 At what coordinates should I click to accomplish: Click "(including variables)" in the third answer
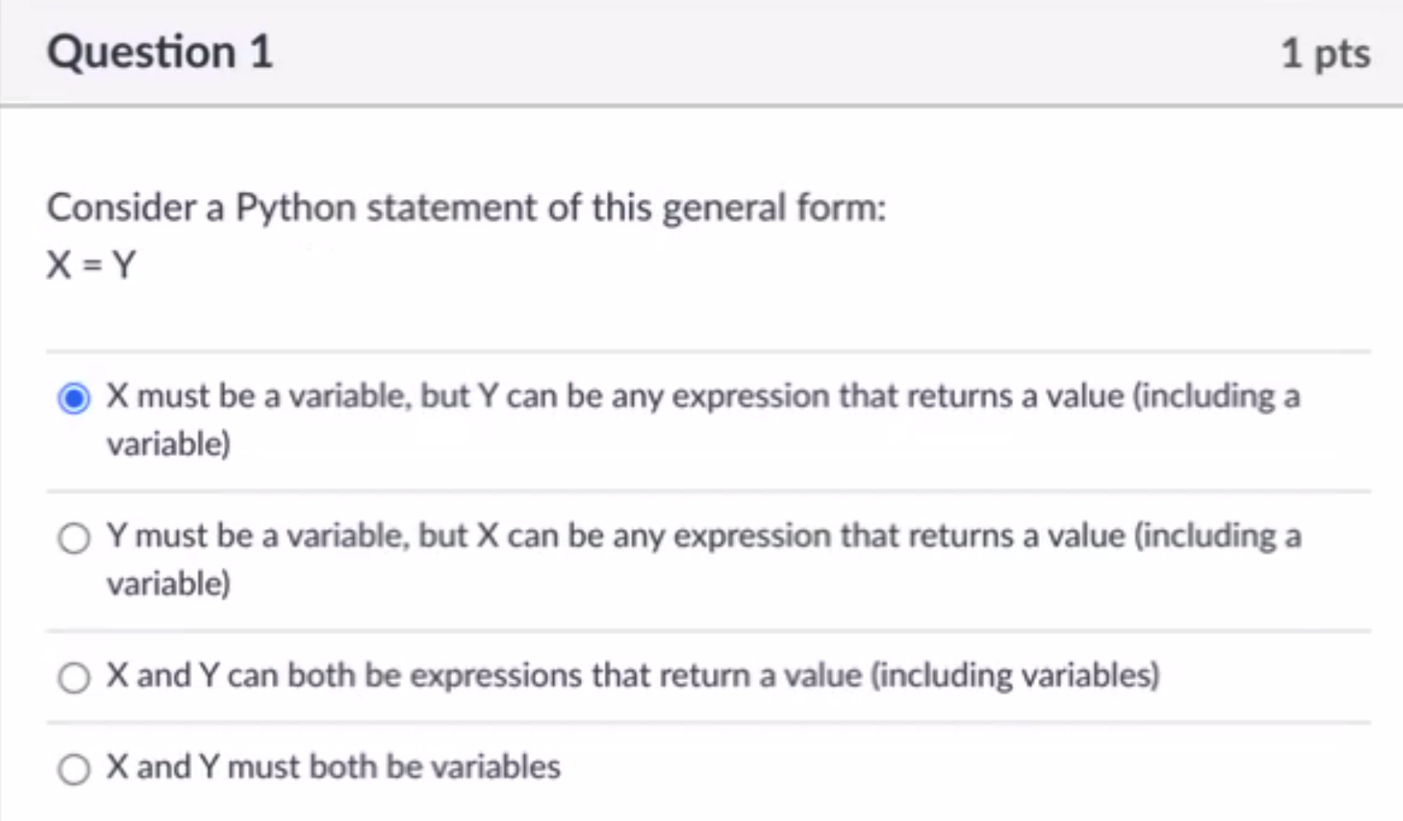pyautogui.click(x=1015, y=675)
